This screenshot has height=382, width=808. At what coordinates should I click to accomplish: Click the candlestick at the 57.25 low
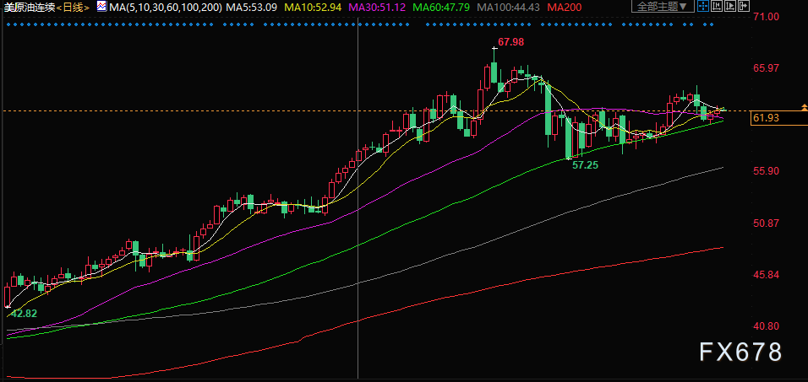coord(569,137)
